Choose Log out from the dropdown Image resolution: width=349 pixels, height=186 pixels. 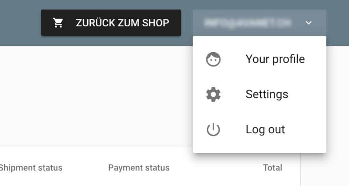tap(260, 129)
